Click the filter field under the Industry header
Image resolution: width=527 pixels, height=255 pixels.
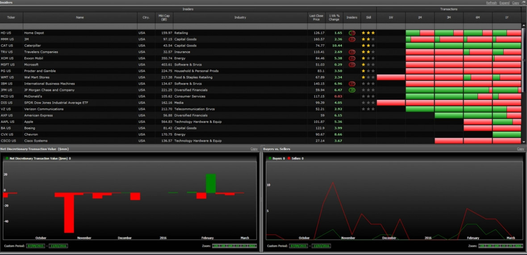click(240, 26)
